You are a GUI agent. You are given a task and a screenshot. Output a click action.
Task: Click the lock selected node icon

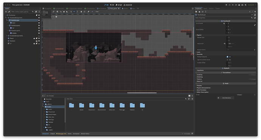(x=81, y=12)
